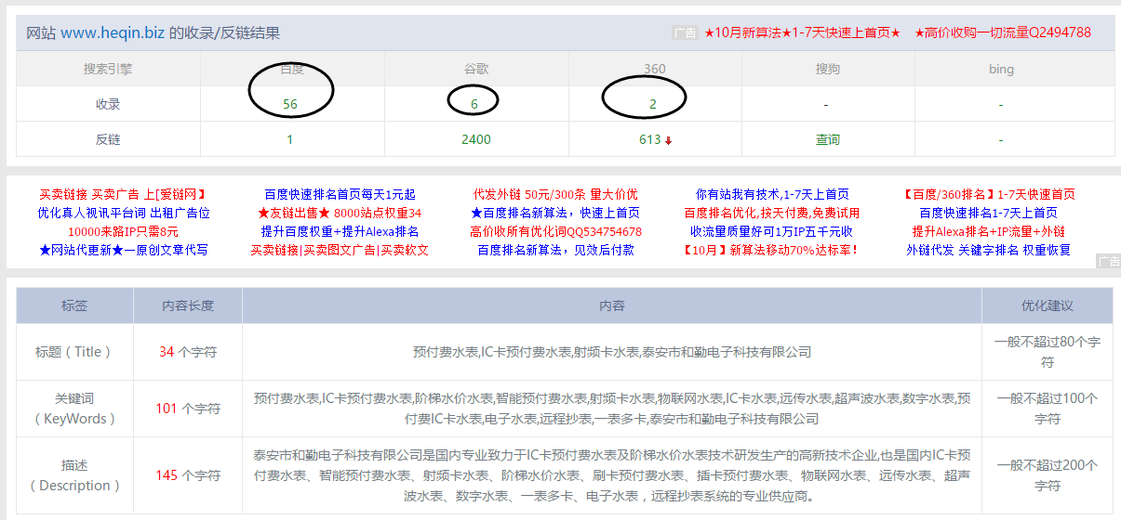
Task: Click the 145 个字符 length cell
Action: tap(188, 474)
